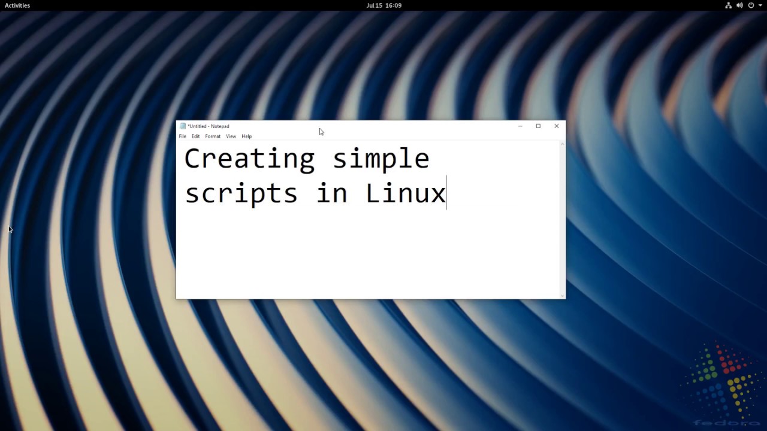The image size is (767, 431).
Task: Click the scroll down arrow in Notepad
Action: coord(562,295)
